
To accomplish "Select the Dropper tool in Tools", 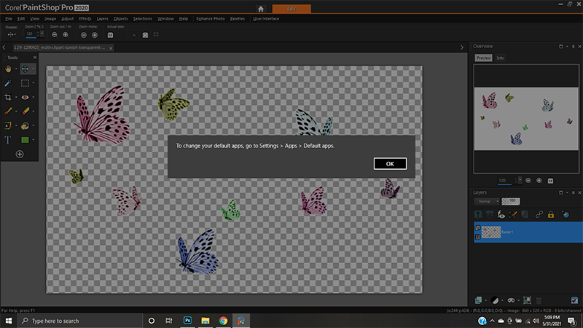I will tap(9, 83).
